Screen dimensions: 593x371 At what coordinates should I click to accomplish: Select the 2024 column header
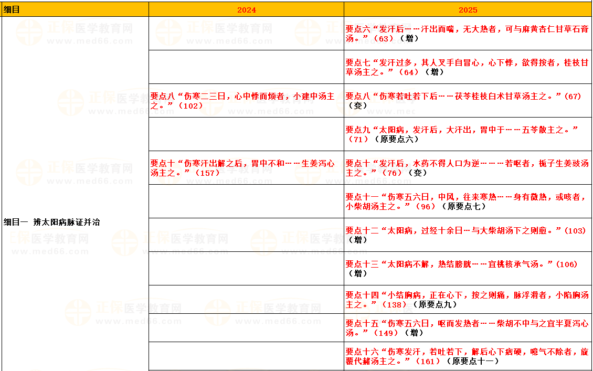pos(246,9)
